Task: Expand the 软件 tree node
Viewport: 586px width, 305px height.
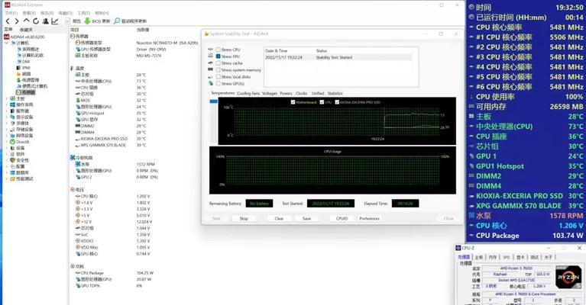Action: coord(6,154)
